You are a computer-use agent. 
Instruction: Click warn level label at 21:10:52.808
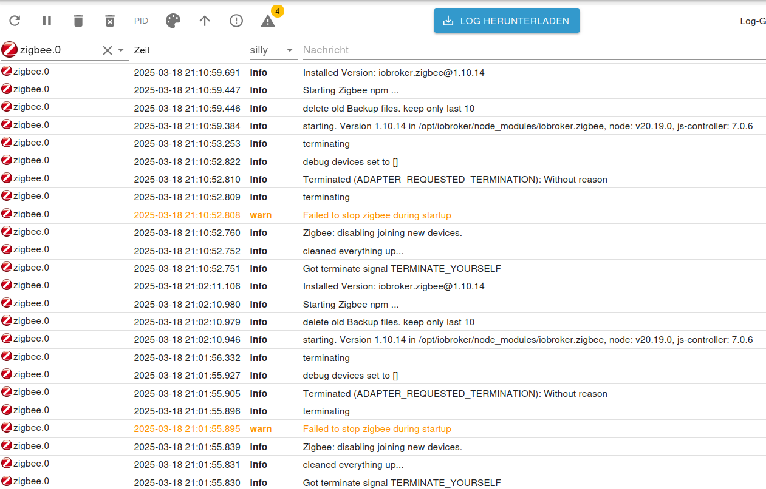coord(261,215)
